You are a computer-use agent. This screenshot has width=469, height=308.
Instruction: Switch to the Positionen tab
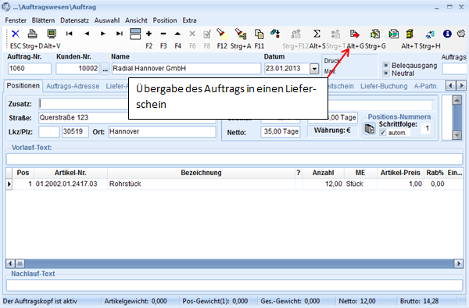pyautogui.click(x=23, y=86)
